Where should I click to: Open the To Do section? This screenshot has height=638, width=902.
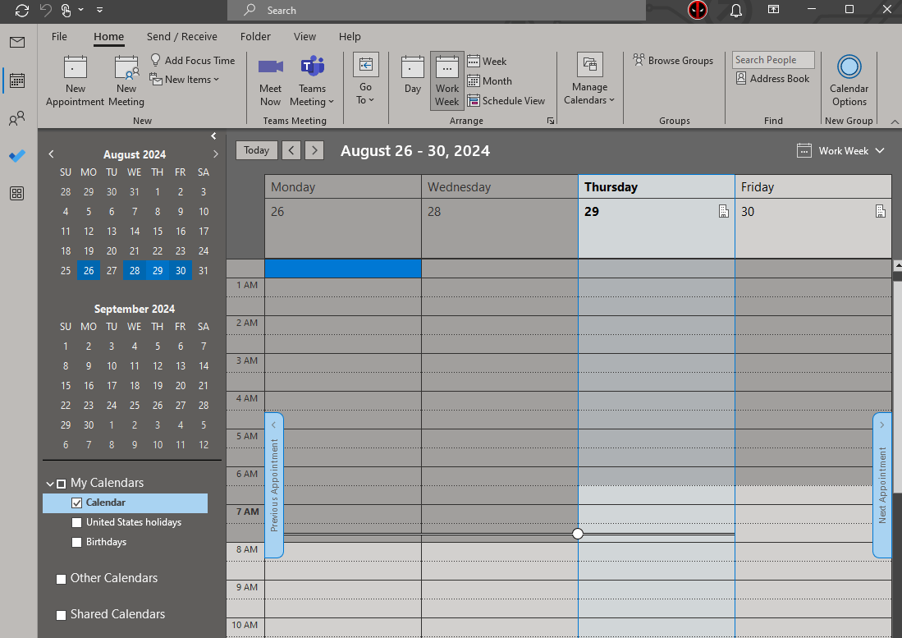click(x=17, y=156)
